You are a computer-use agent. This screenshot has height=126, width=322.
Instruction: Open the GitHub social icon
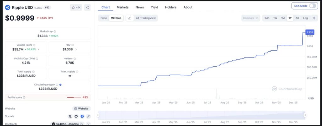(x=76, y=116)
